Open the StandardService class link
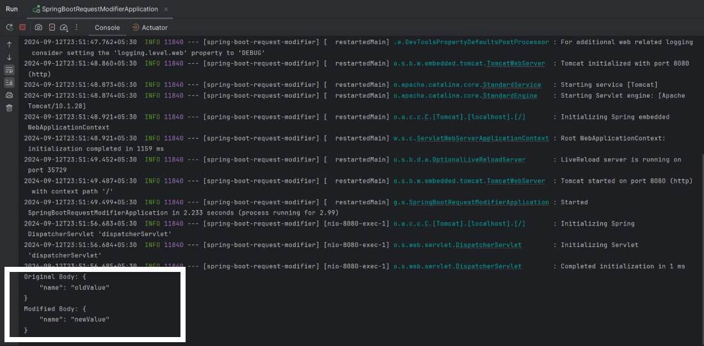Viewport: 704px width, 346px height. tap(512, 85)
